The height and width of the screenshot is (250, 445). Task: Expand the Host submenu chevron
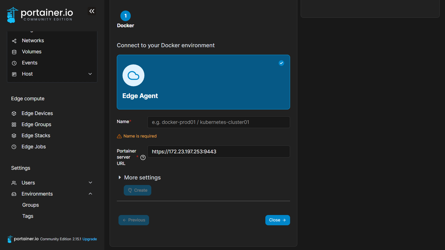90,74
